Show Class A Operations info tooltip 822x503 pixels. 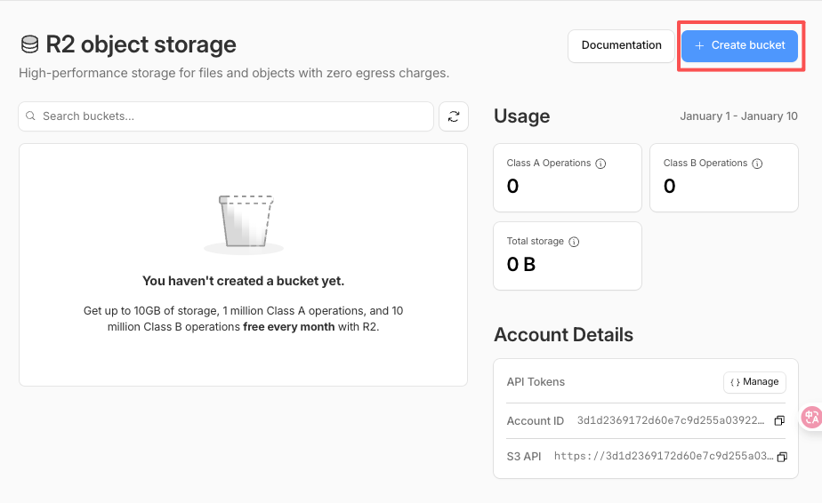coord(600,164)
